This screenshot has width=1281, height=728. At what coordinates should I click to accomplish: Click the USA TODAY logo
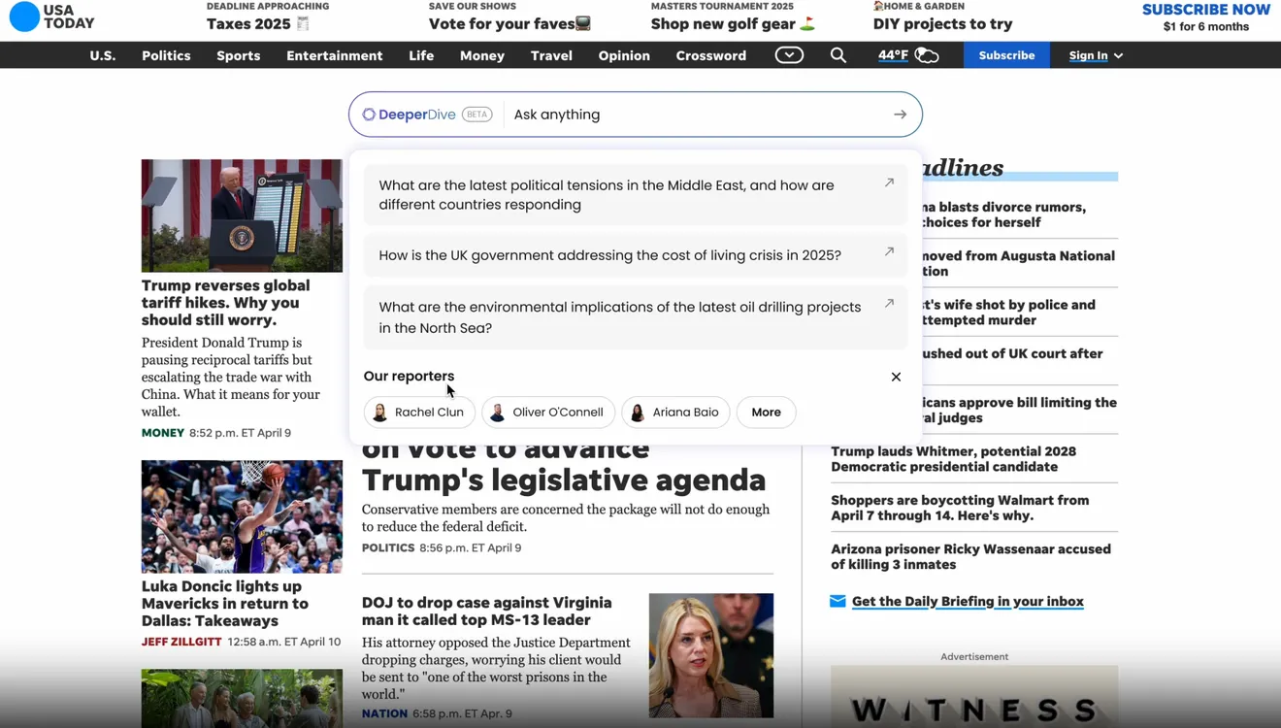[x=51, y=17]
